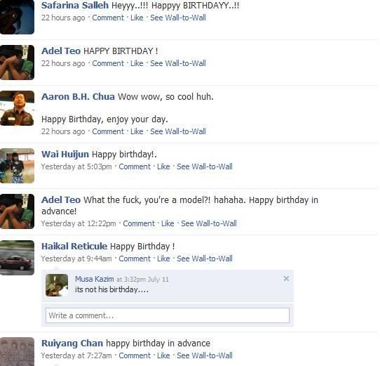See Wall-to-Wall with Aaron B.H. Chua

pos(178,131)
